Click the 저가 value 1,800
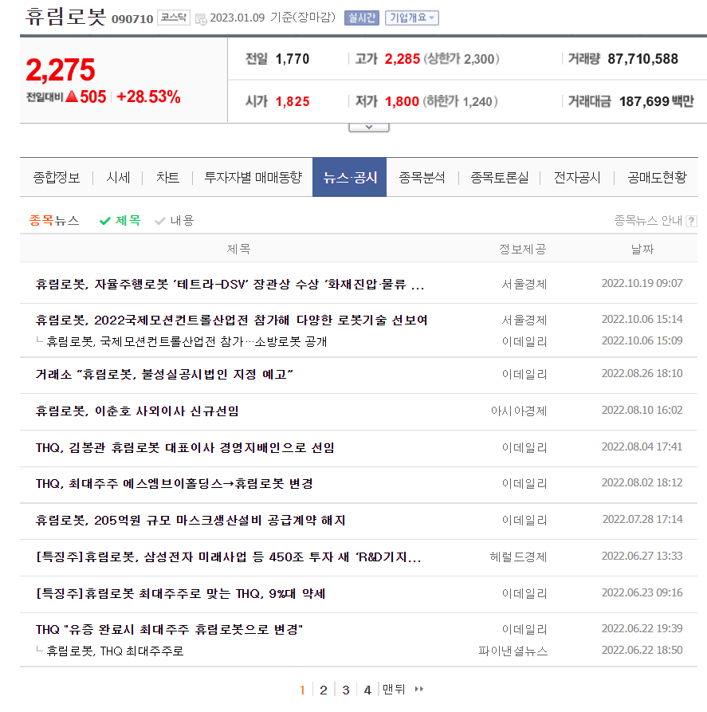The image size is (707, 712). pos(402,101)
